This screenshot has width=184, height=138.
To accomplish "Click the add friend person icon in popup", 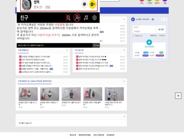I will pyautogui.click(x=77, y=18).
